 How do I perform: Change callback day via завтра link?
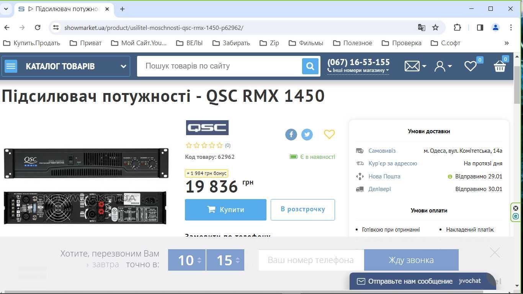(105, 265)
